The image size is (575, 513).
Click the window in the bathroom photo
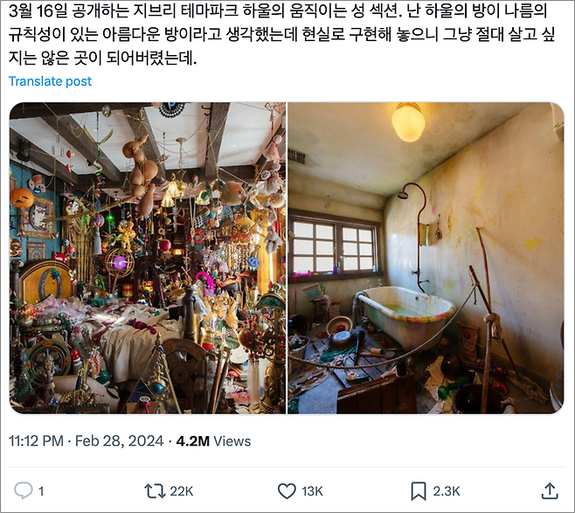click(334, 246)
